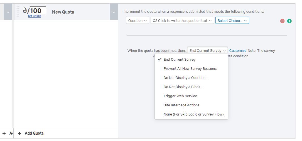
Task: Click the Set Count link
Action: [x=35, y=16]
